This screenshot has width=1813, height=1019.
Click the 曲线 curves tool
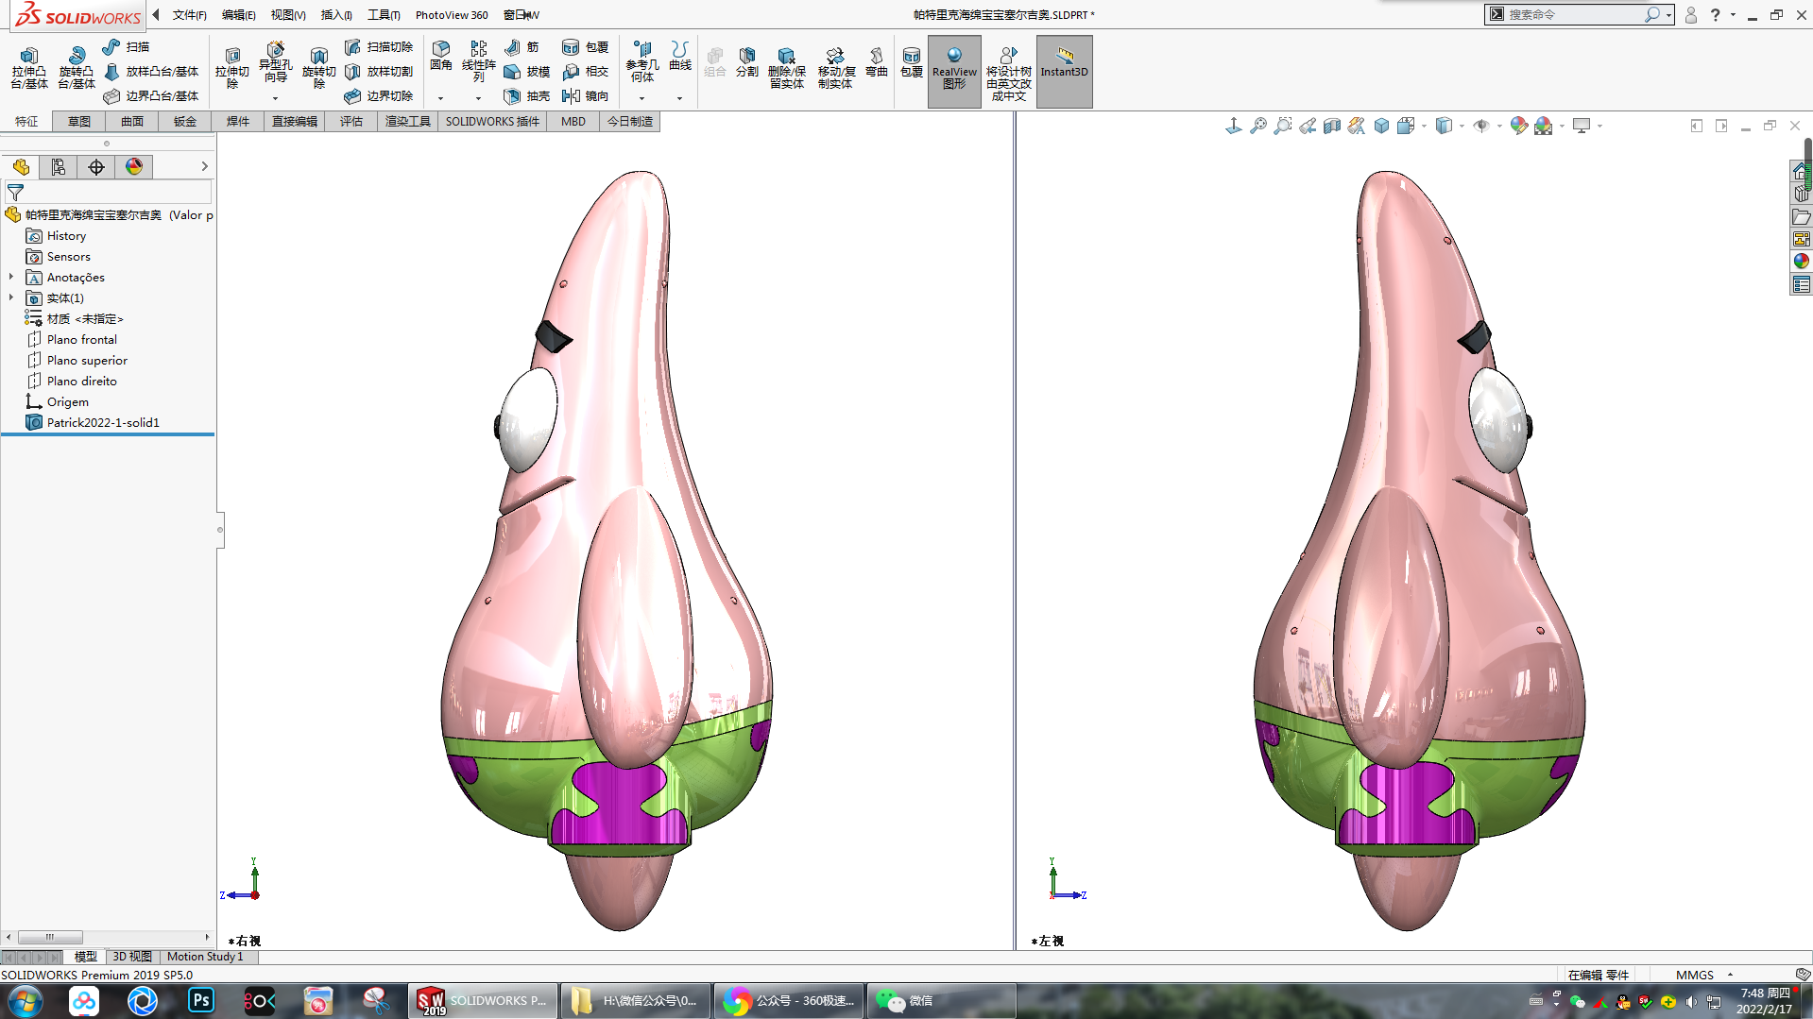680,56
